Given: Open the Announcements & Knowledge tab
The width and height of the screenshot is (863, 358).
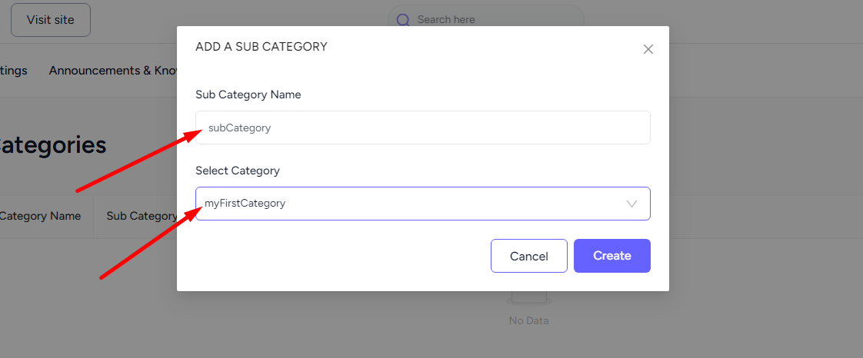Looking at the screenshot, I should tap(113, 71).
